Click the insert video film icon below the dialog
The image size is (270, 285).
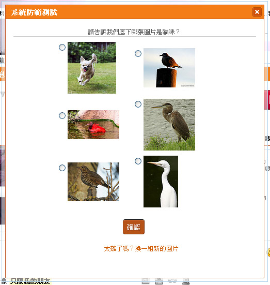[159, 281]
